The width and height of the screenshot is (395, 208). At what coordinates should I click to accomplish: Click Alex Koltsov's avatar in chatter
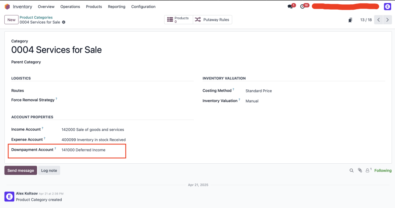click(x=9, y=196)
